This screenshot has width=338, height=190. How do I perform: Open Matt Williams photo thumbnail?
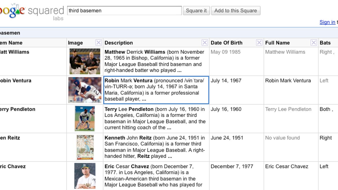coord(85,61)
